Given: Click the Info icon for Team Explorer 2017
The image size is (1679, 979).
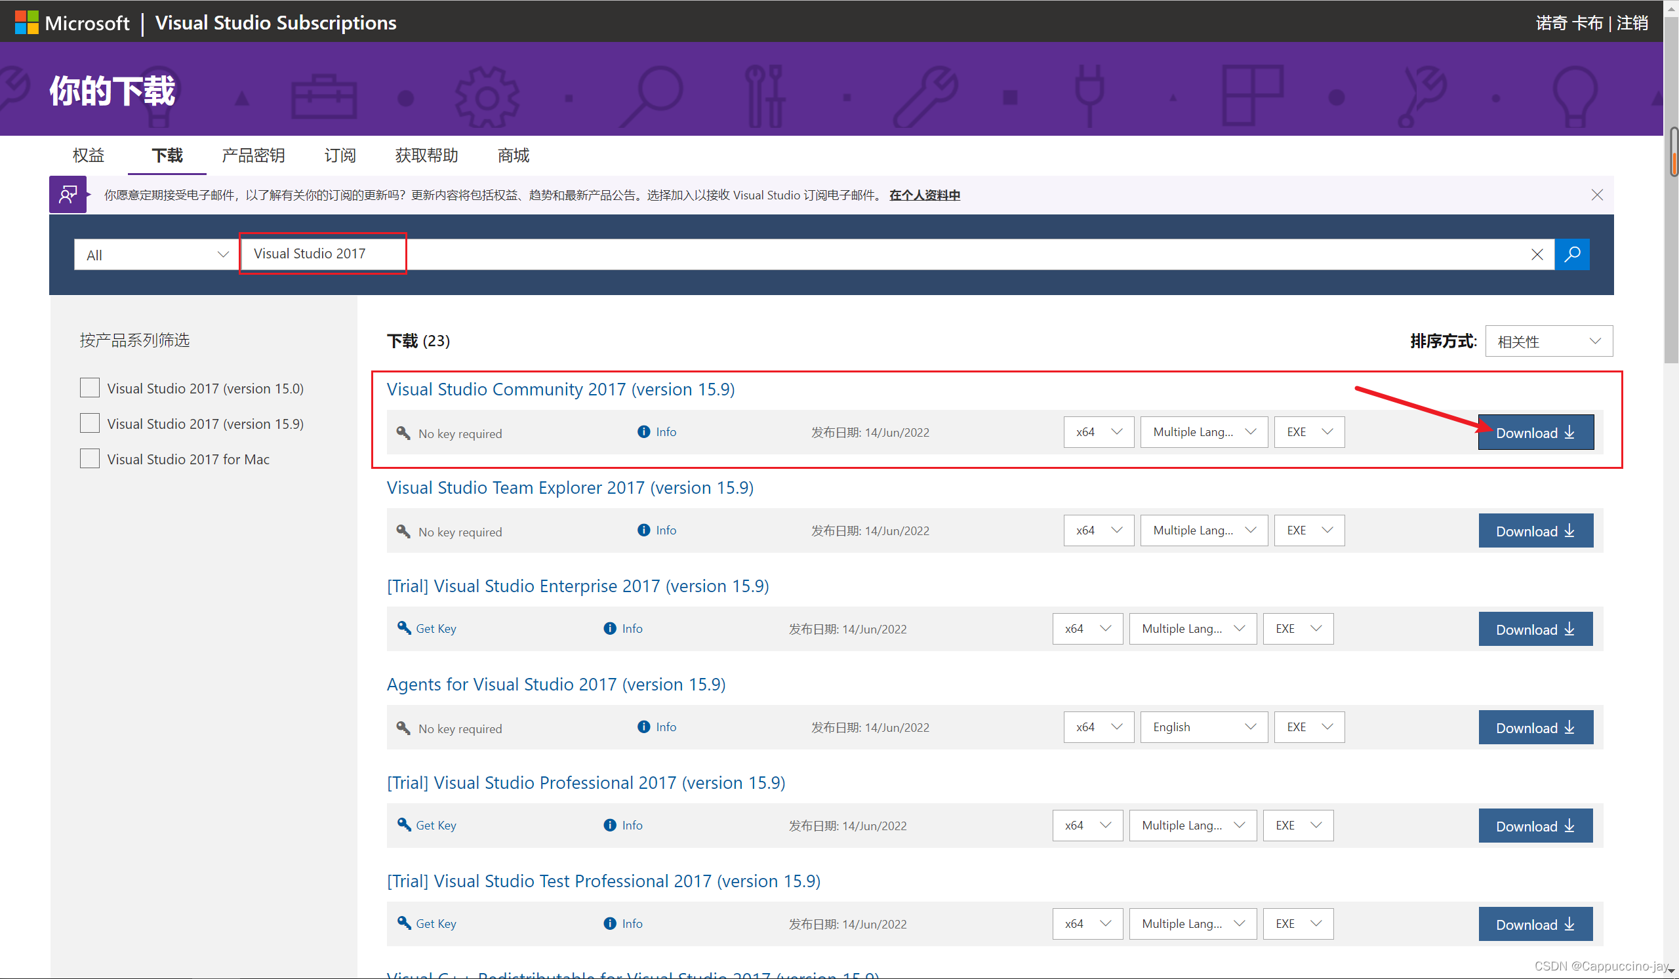Looking at the screenshot, I should click(x=645, y=529).
